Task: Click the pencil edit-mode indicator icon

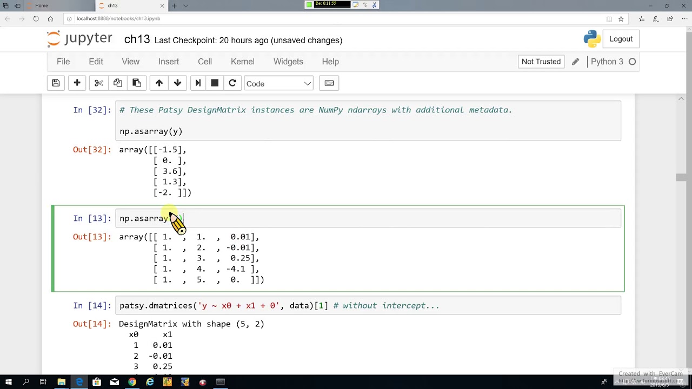Action: 575,62
